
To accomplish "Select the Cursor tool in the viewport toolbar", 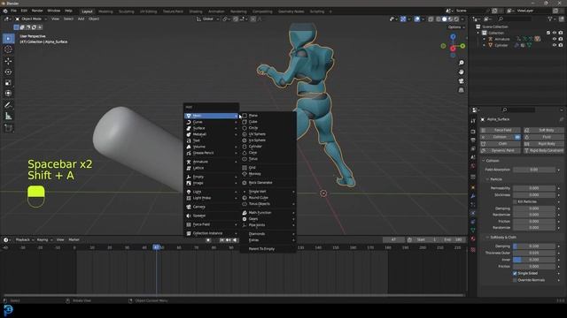I will [8, 49].
